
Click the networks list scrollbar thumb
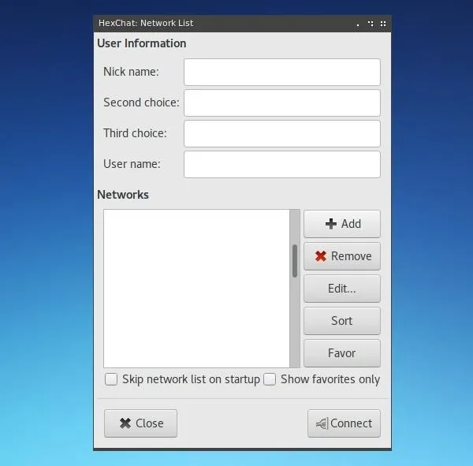295,261
